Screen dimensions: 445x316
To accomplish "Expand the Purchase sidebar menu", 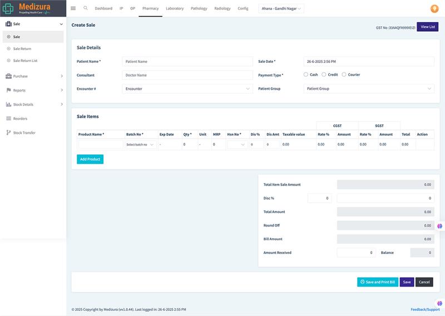I will pos(62,76).
